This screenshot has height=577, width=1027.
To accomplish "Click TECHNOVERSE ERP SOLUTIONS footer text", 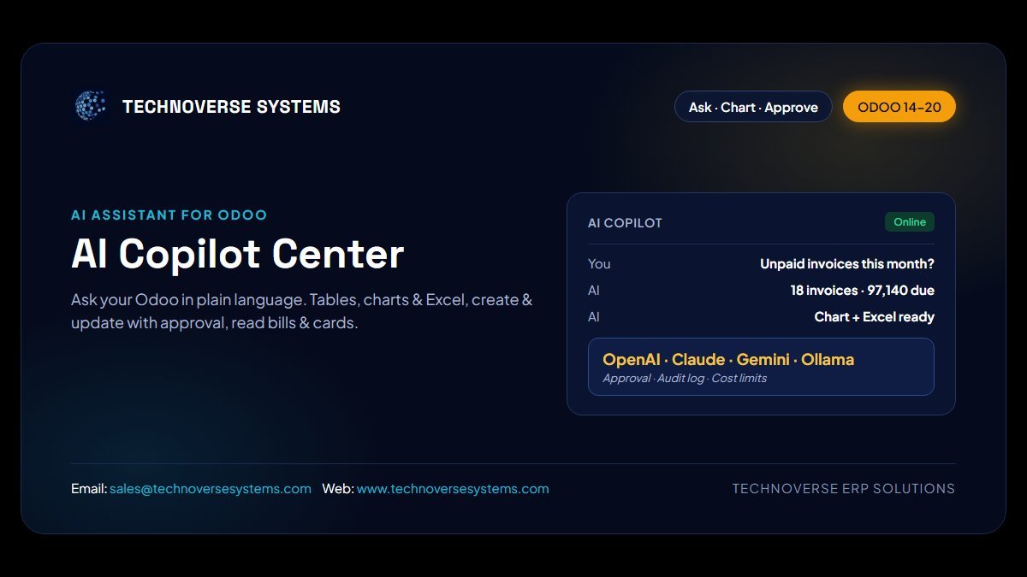I will [x=844, y=489].
